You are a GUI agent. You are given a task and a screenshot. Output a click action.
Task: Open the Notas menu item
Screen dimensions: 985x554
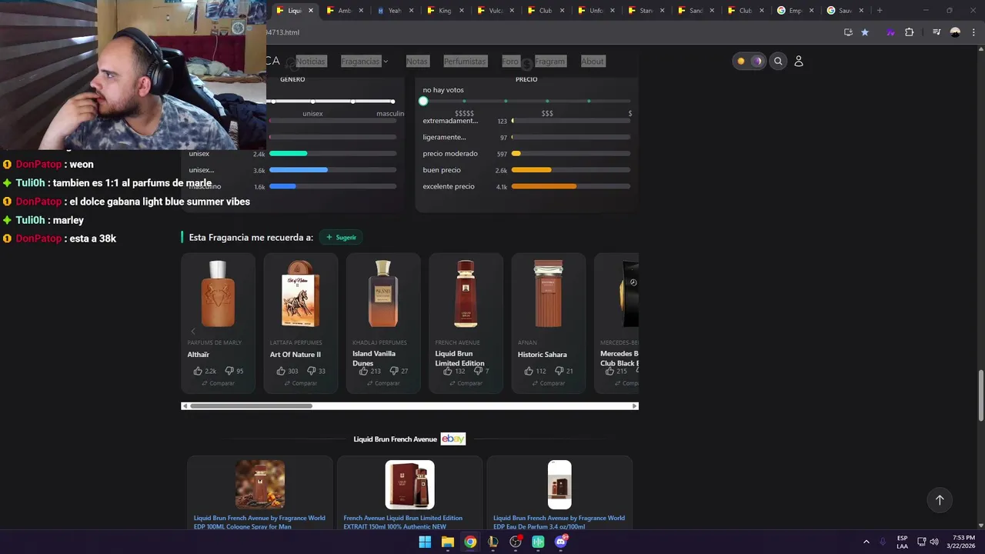click(416, 62)
